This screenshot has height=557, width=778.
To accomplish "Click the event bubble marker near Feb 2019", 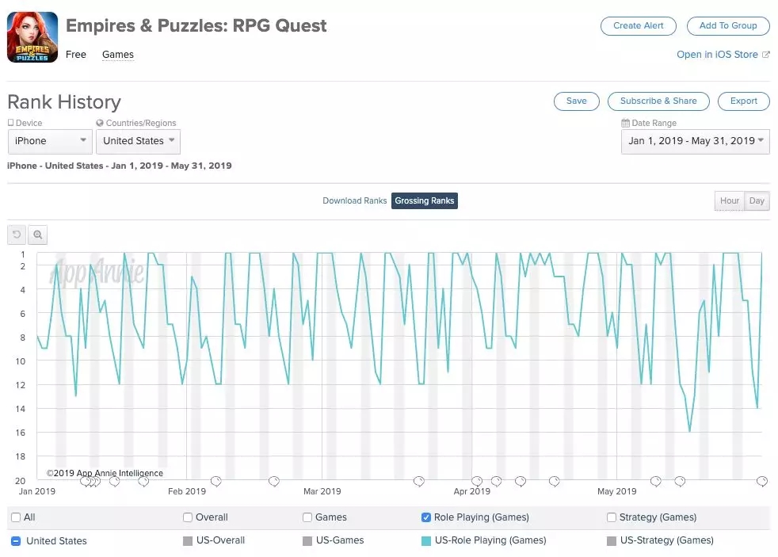I will 215,481.
